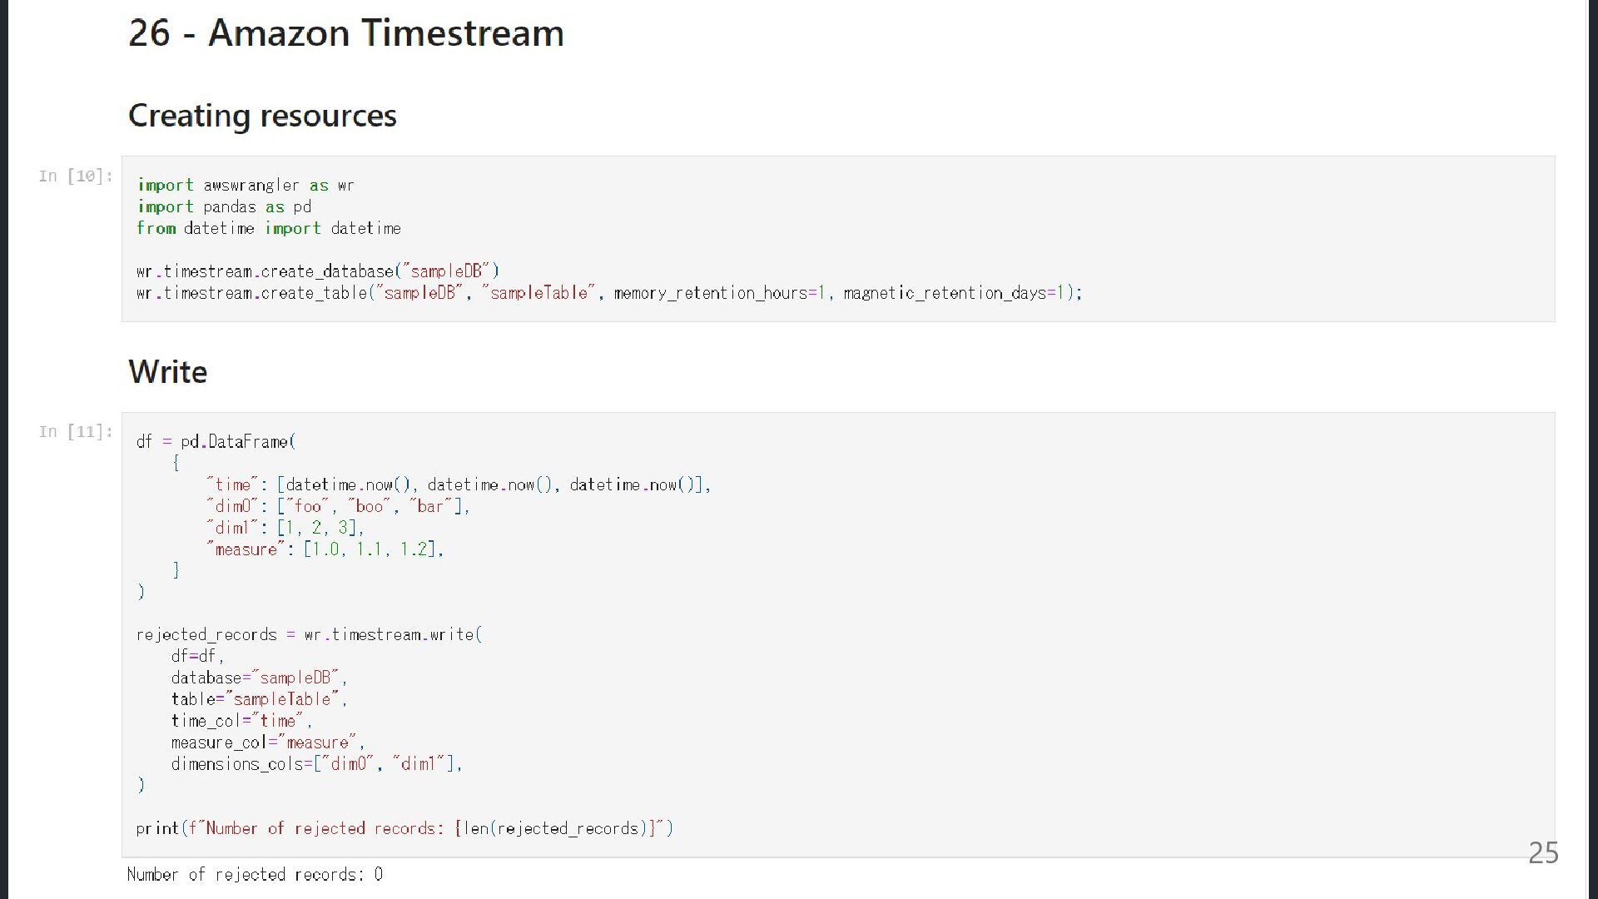
Task: Click the '26 - Amazon Timestream' heading
Action: pos(345,33)
